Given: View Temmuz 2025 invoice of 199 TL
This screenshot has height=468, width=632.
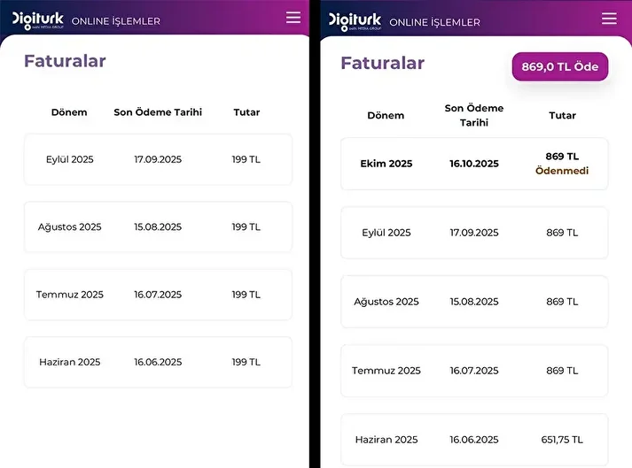Looking at the screenshot, I should pos(158,295).
